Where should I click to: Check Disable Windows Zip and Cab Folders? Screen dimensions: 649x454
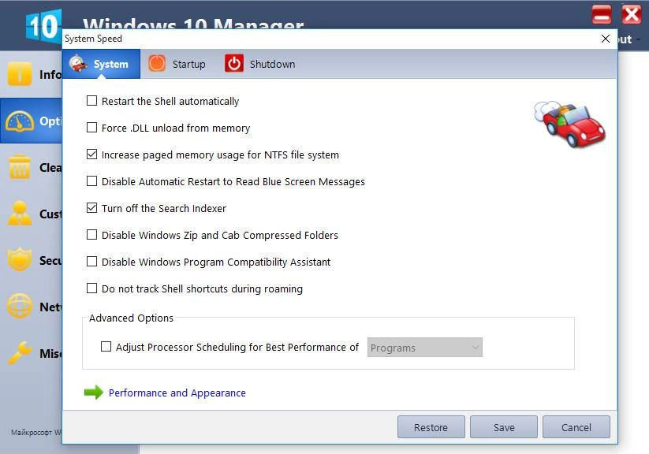[x=92, y=235]
